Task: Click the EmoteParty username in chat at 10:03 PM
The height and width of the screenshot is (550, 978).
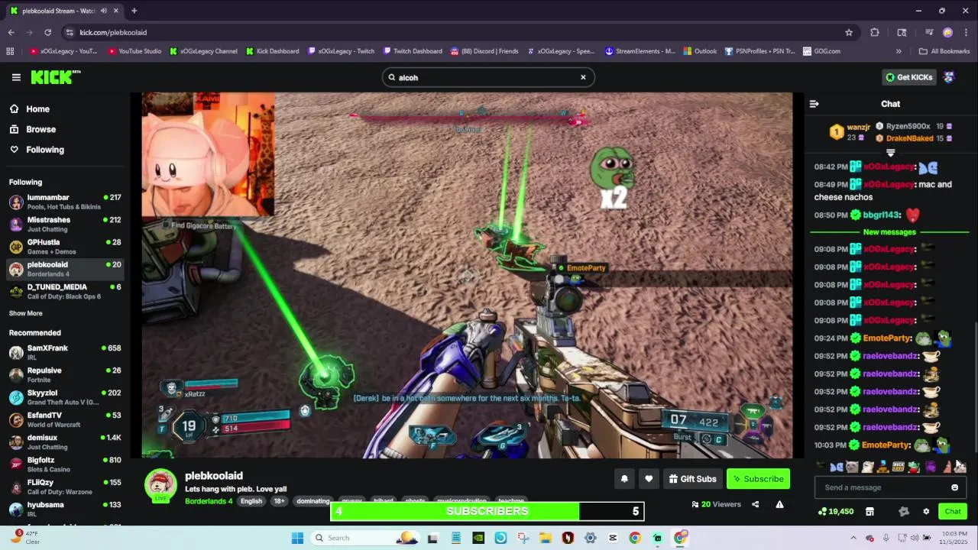Action: (x=886, y=445)
